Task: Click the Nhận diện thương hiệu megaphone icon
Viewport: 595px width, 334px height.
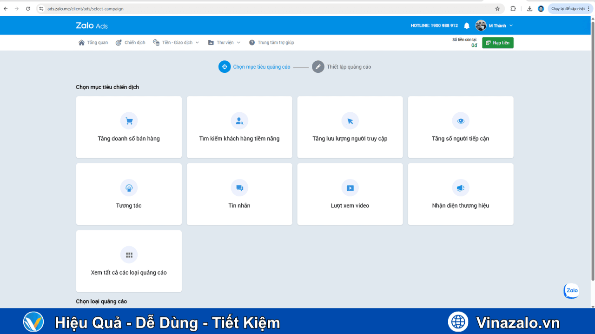Action: click(x=461, y=187)
